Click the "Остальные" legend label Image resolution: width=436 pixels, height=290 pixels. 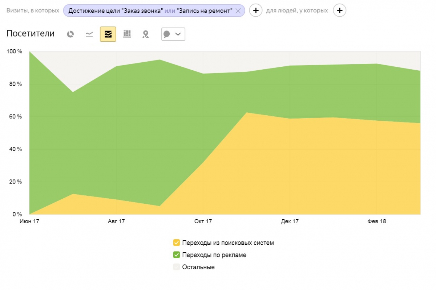198,267
